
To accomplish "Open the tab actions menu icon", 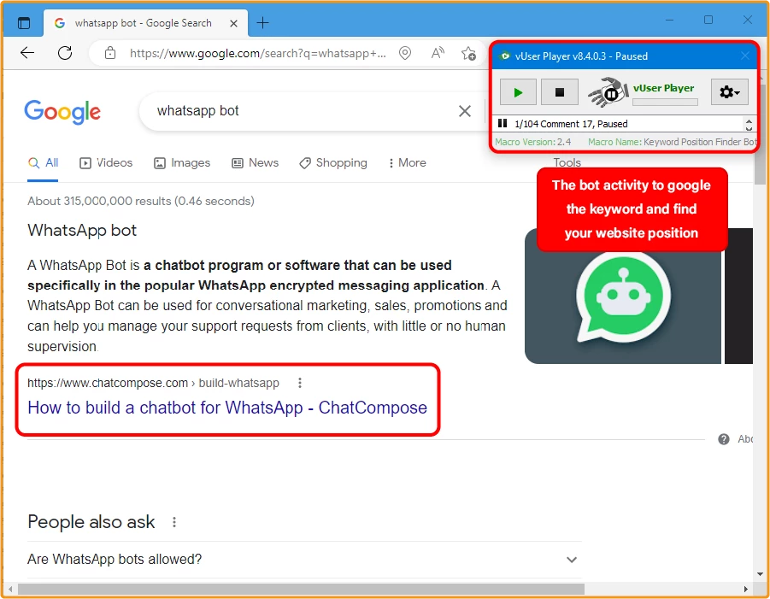I will pyautogui.click(x=24, y=22).
